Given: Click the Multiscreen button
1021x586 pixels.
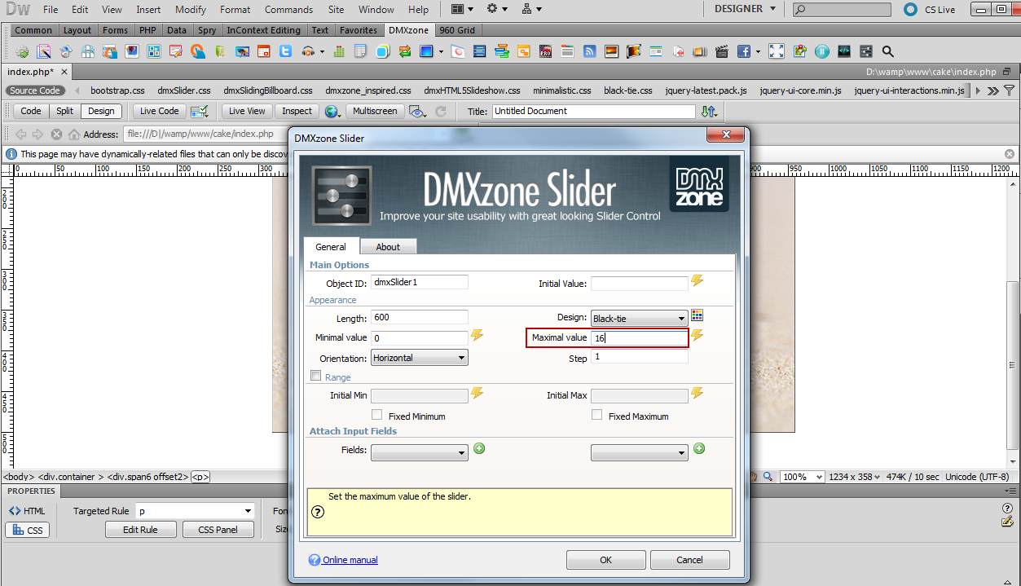Looking at the screenshot, I should pyautogui.click(x=375, y=111).
